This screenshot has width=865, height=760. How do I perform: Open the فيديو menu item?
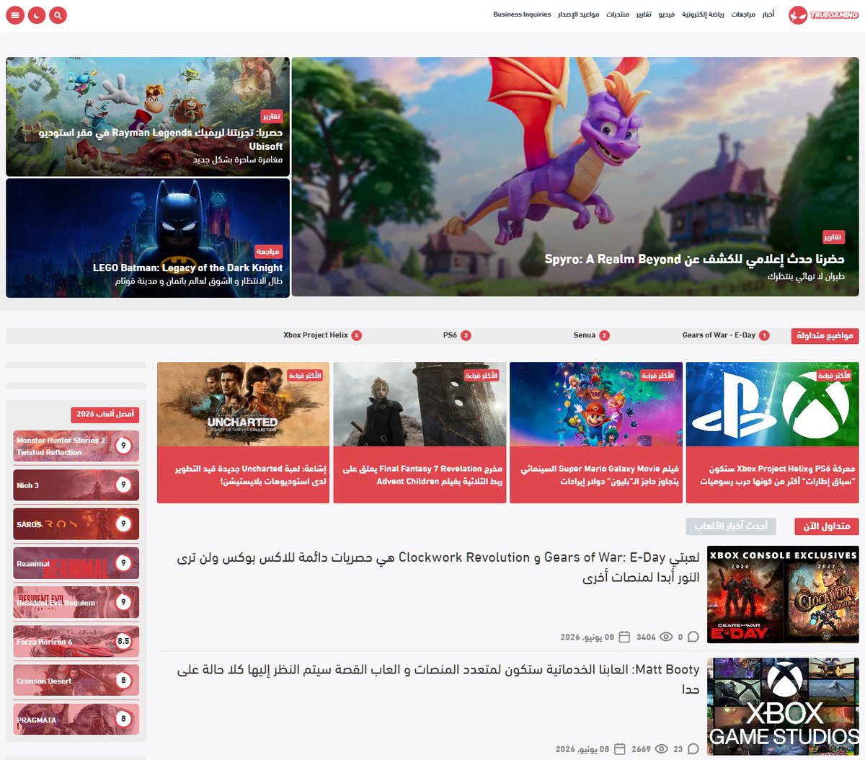(667, 14)
